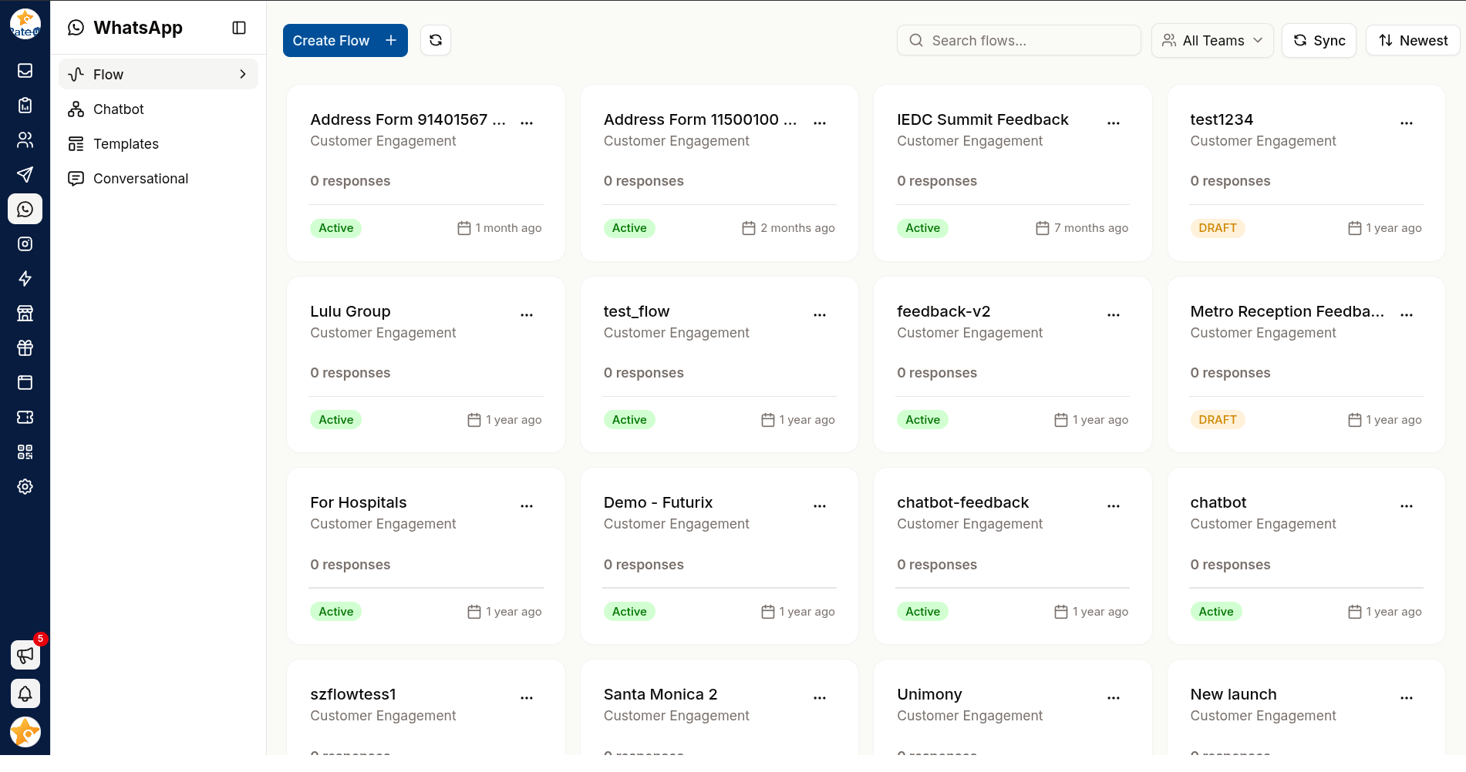This screenshot has width=1466, height=772.
Task: Open the All Teams dropdown
Action: 1212,41
